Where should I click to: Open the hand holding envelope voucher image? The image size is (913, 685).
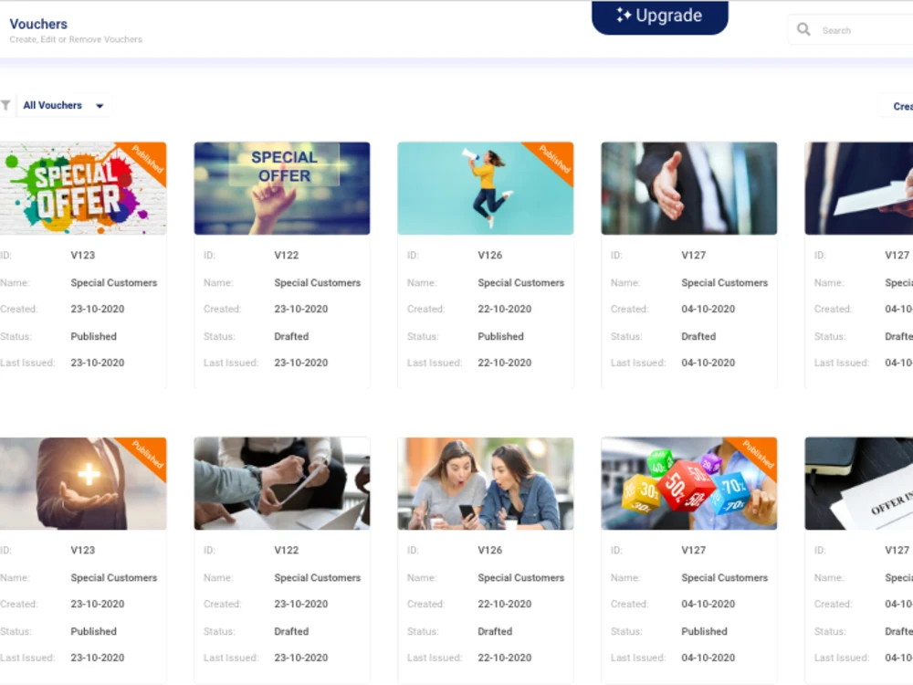pos(859,188)
